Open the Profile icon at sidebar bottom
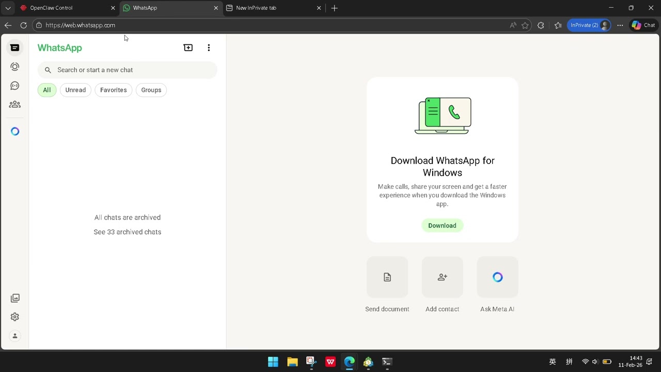Screen dimensions: 661x372 [x=15, y=336]
